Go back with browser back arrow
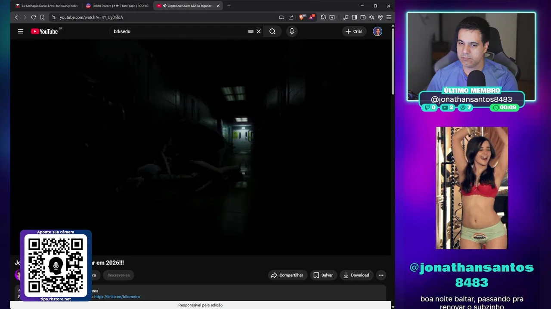This screenshot has height=309, width=551. 16,17
